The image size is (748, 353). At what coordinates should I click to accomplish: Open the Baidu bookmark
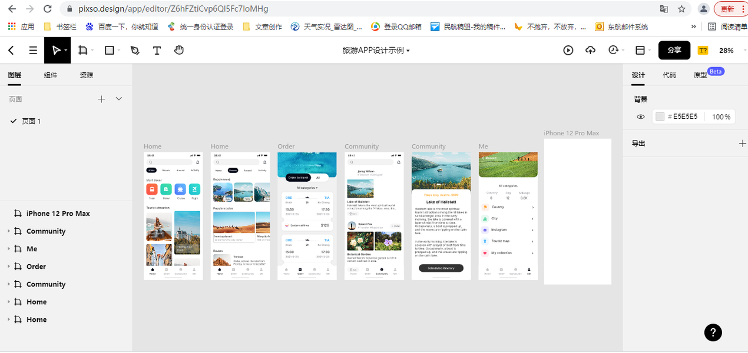(x=122, y=26)
